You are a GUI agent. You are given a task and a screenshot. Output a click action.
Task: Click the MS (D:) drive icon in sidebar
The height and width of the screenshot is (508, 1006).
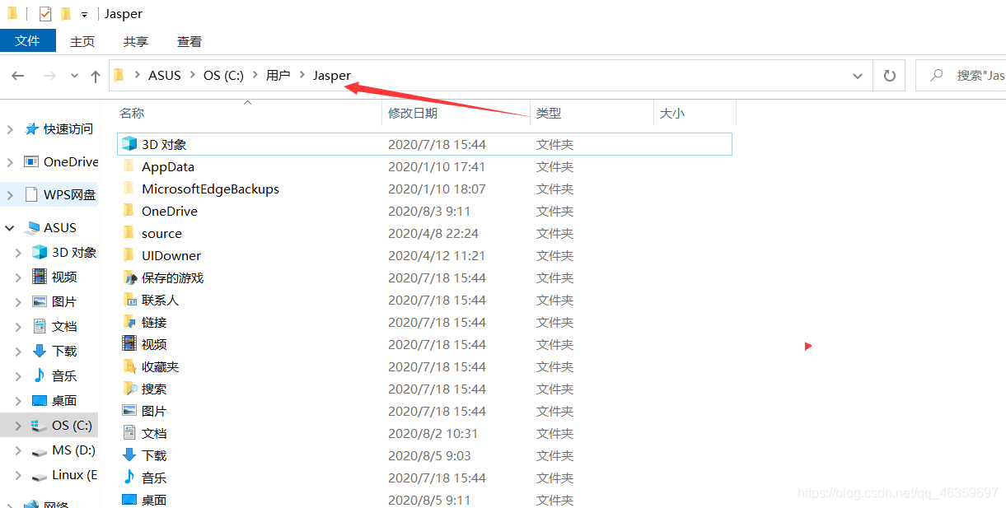pyautogui.click(x=39, y=450)
